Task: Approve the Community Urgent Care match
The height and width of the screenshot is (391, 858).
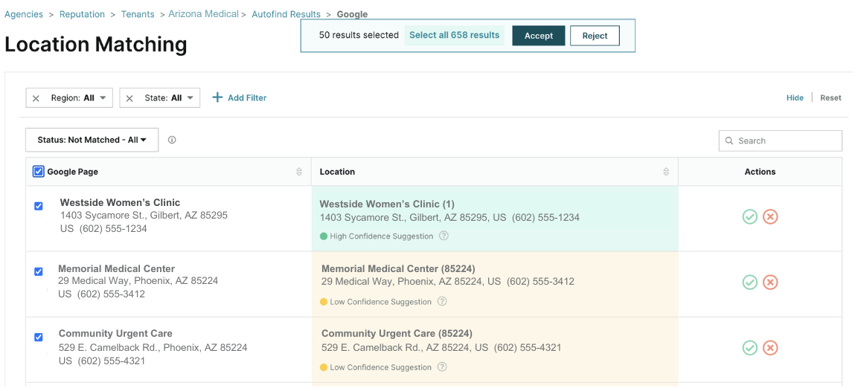Action: pyautogui.click(x=749, y=348)
